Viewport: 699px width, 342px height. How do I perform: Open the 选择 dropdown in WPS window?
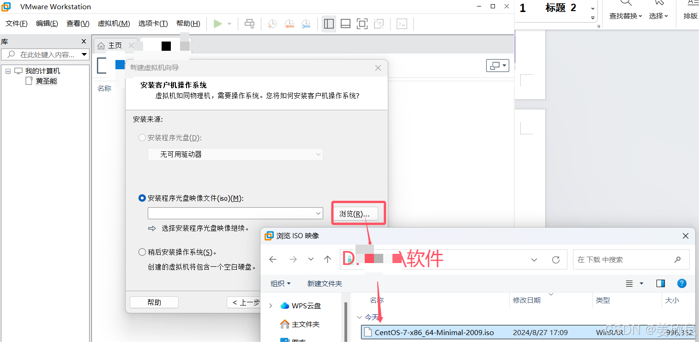tap(659, 16)
